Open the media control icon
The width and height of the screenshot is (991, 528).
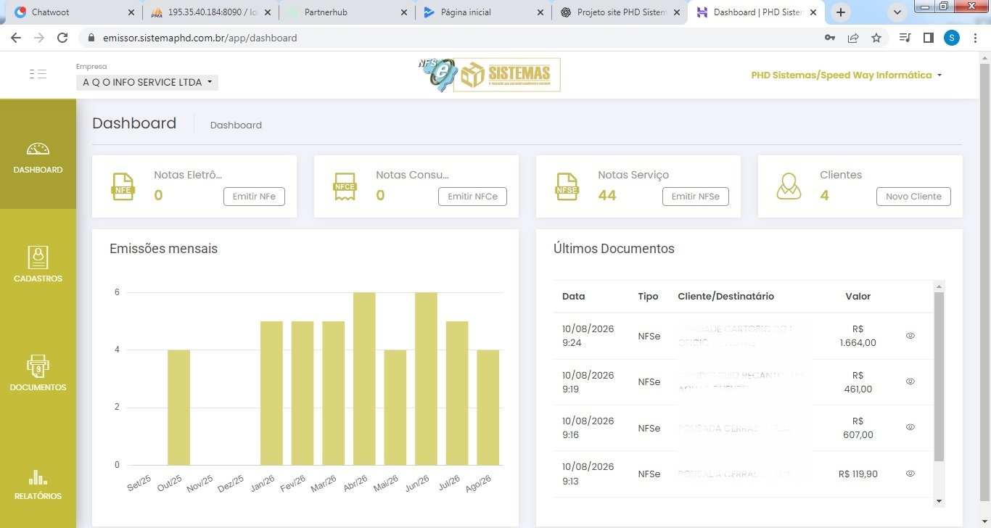905,38
